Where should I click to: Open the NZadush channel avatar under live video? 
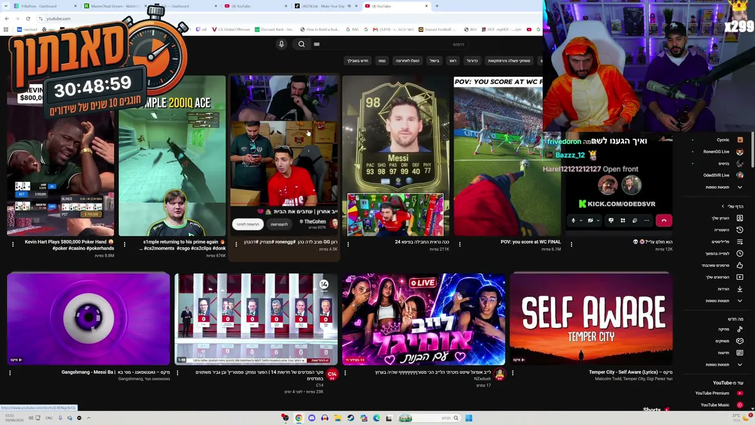500,374
